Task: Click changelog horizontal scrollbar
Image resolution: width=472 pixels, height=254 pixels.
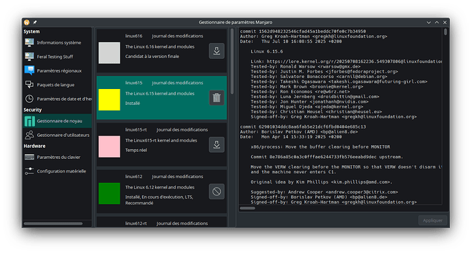Action: click(x=248, y=208)
